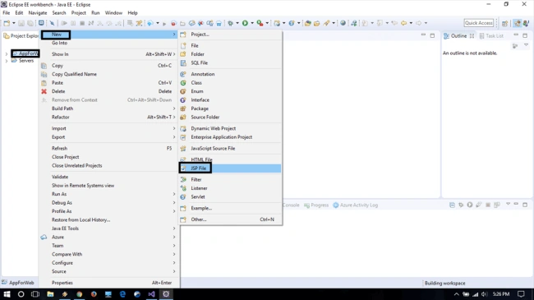Click the Servlet icon in submenu
The image size is (534, 300).
tap(183, 196)
